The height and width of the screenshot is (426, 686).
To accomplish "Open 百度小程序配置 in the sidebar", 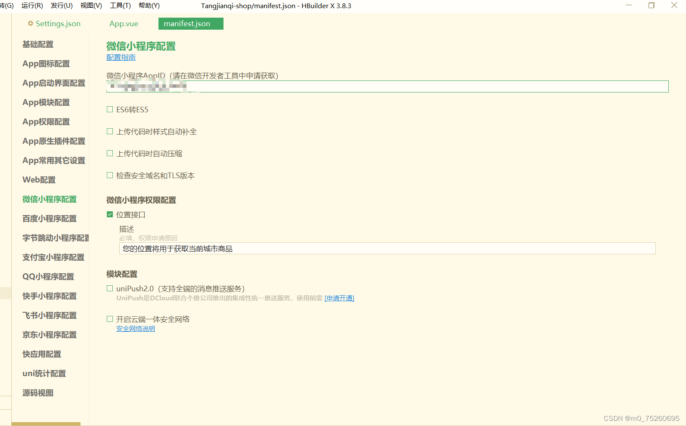I will tap(50, 219).
